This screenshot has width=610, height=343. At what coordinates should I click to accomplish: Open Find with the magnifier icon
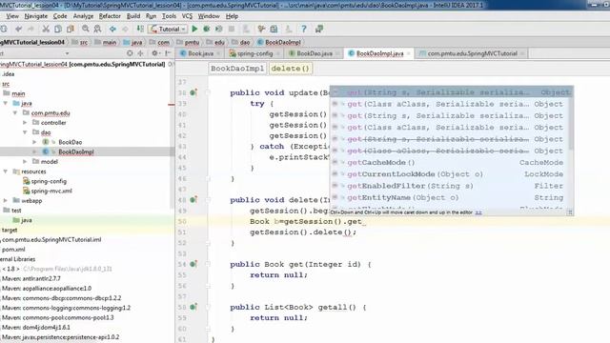(85, 30)
